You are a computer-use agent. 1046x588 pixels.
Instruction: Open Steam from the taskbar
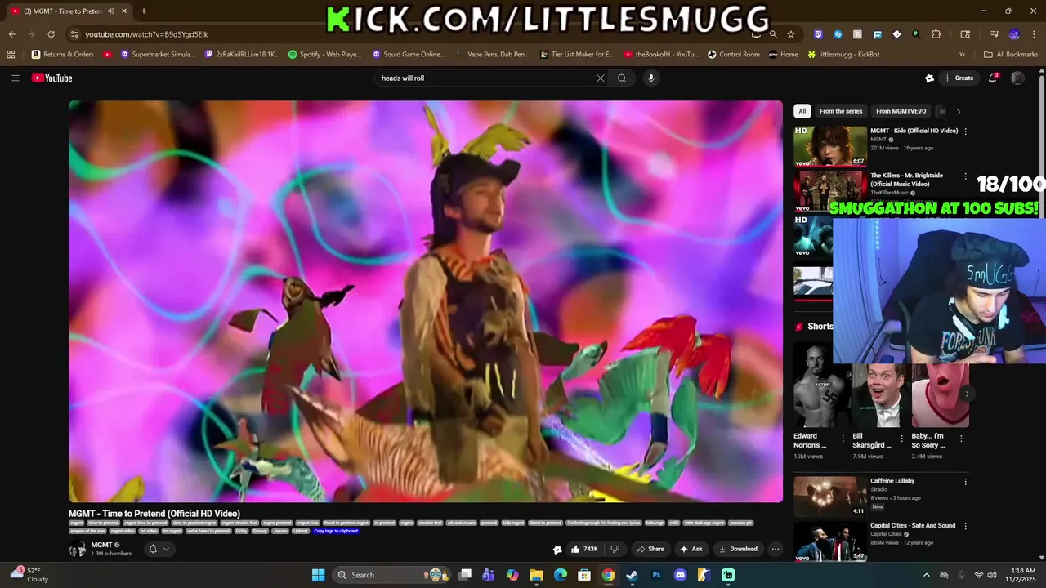(x=632, y=575)
